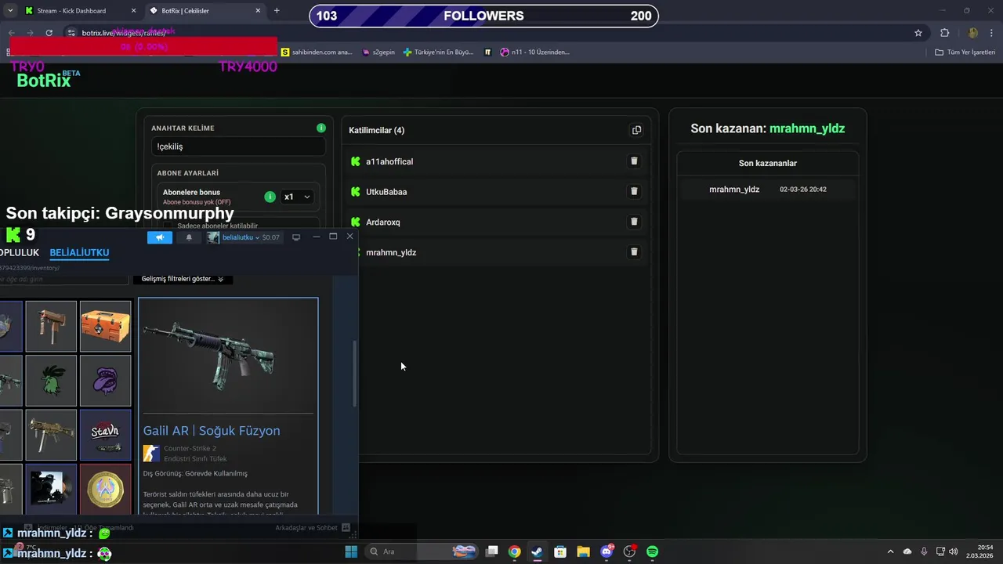This screenshot has height=564, width=1003.
Task: Open Steam from the taskbar
Action: [537, 551]
